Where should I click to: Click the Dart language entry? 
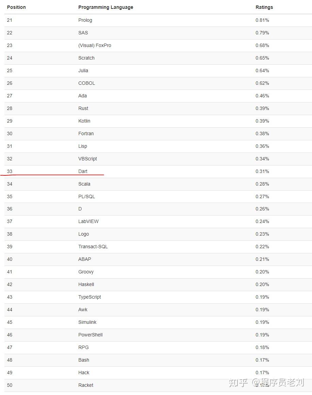pos(83,171)
